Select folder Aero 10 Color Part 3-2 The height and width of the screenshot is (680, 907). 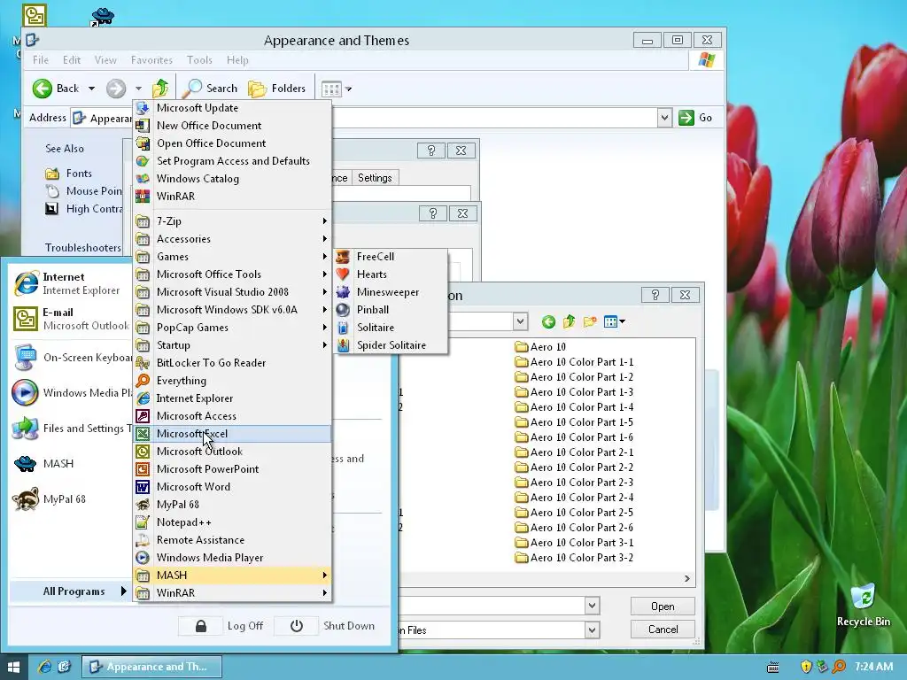tap(574, 558)
